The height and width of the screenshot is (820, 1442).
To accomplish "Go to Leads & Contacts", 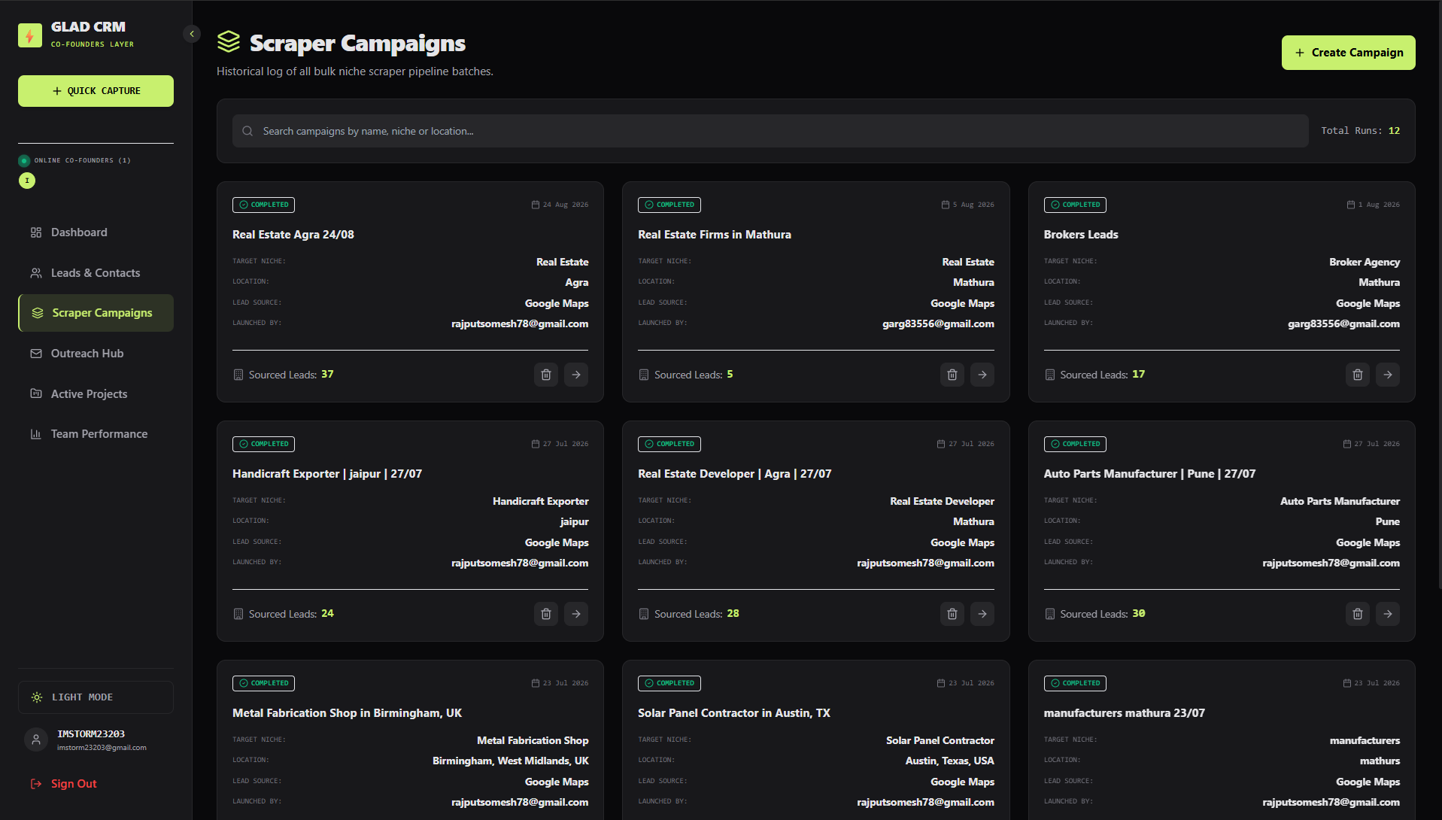I will (x=96, y=273).
